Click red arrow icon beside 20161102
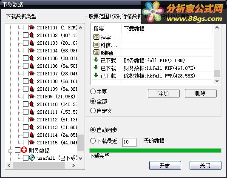Image resolution: width=227 pixels, height=178 pixels. (31, 35)
